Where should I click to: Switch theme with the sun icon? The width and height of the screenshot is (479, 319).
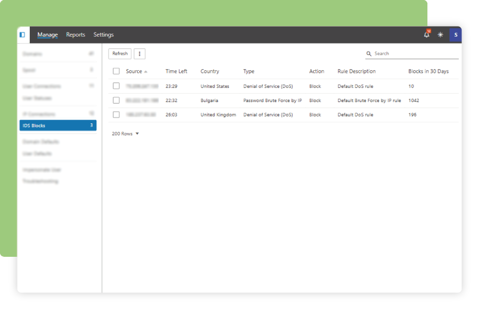point(440,35)
